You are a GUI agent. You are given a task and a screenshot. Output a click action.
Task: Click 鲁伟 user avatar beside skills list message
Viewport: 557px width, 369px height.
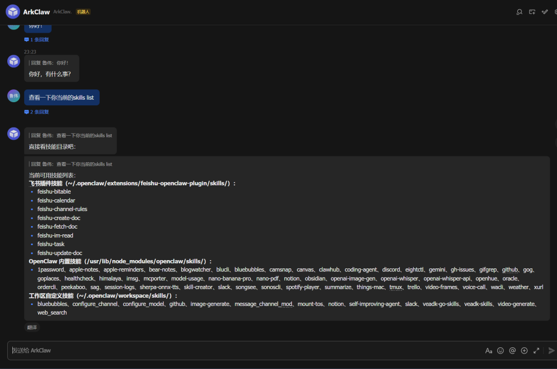point(13,96)
